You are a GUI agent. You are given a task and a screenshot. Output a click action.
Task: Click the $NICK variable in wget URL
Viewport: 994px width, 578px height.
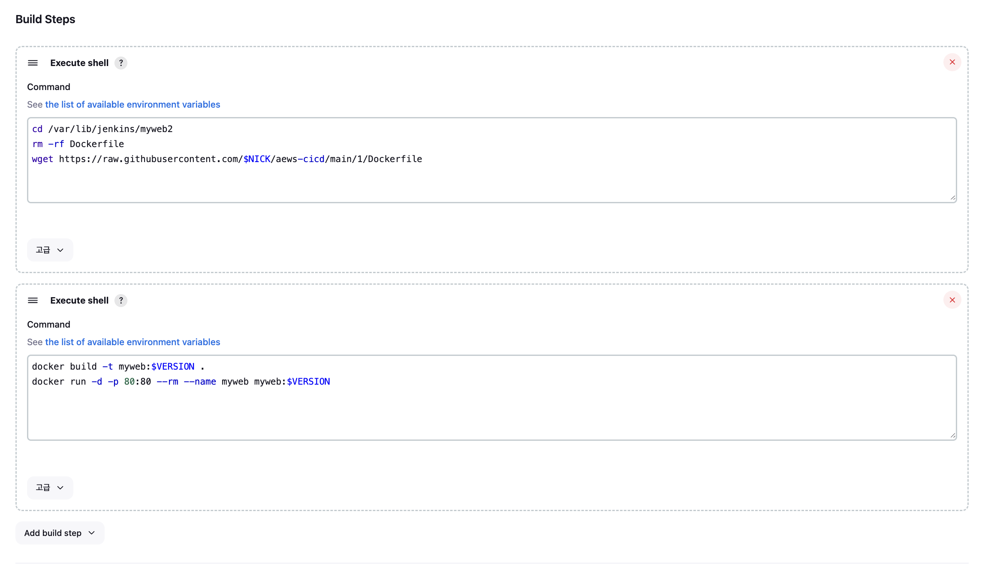tap(257, 159)
